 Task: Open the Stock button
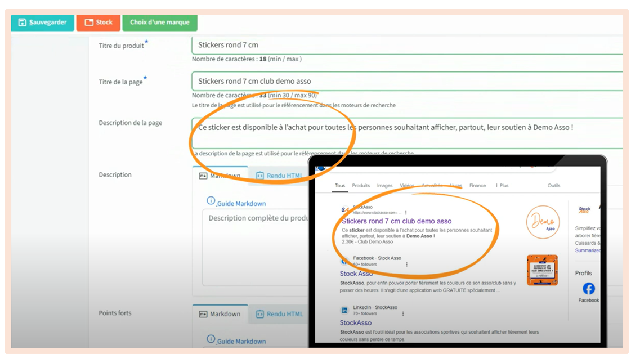(x=99, y=23)
